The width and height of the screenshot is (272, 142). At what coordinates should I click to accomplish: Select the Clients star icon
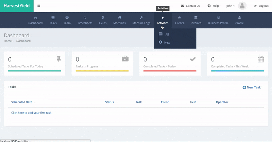coord(180,18)
